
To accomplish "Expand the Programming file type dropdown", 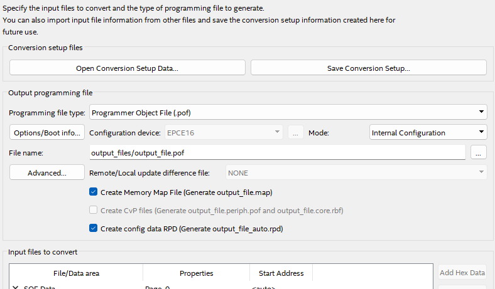I will (288, 113).
